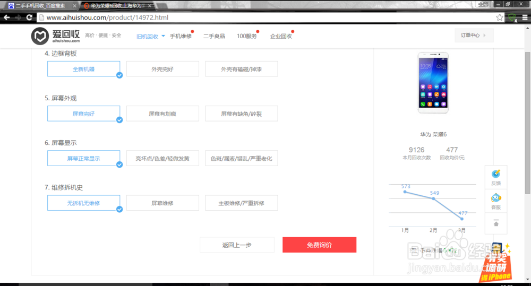Select 屏幕维修 option
This screenshot has width=531, height=286.
pos(162,203)
